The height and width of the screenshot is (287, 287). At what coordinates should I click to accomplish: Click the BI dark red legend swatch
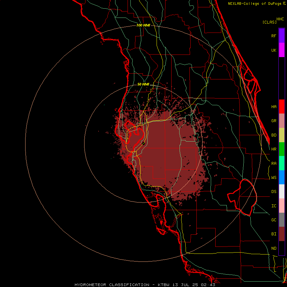[x=282, y=234]
